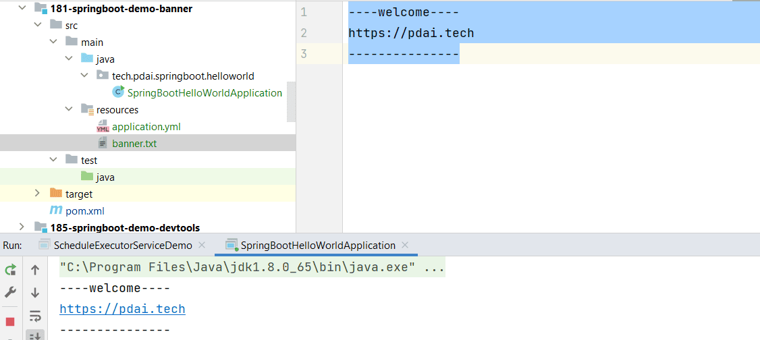Close the SpringBootHelloWorldApplication run tab
The width and height of the screenshot is (760, 340).
(405, 246)
